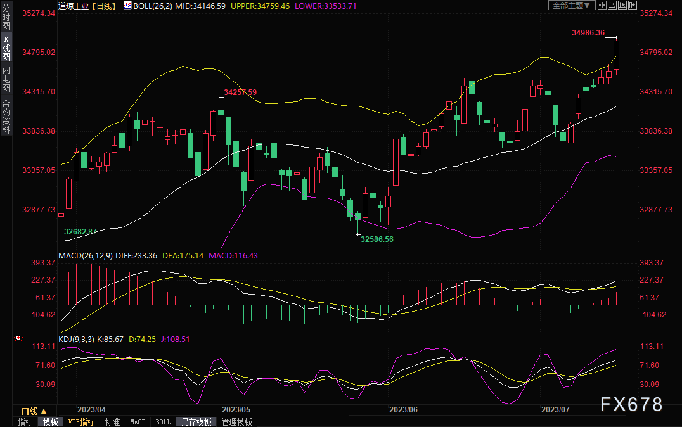The height and width of the screenshot is (427, 682).
Task: Click the MACD:116.43 value
Action: pos(233,256)
